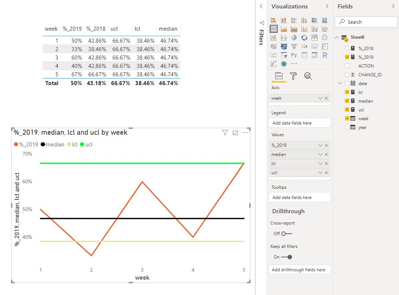
Task: Remove ucl from Values
Action: [x=326, y=173]
